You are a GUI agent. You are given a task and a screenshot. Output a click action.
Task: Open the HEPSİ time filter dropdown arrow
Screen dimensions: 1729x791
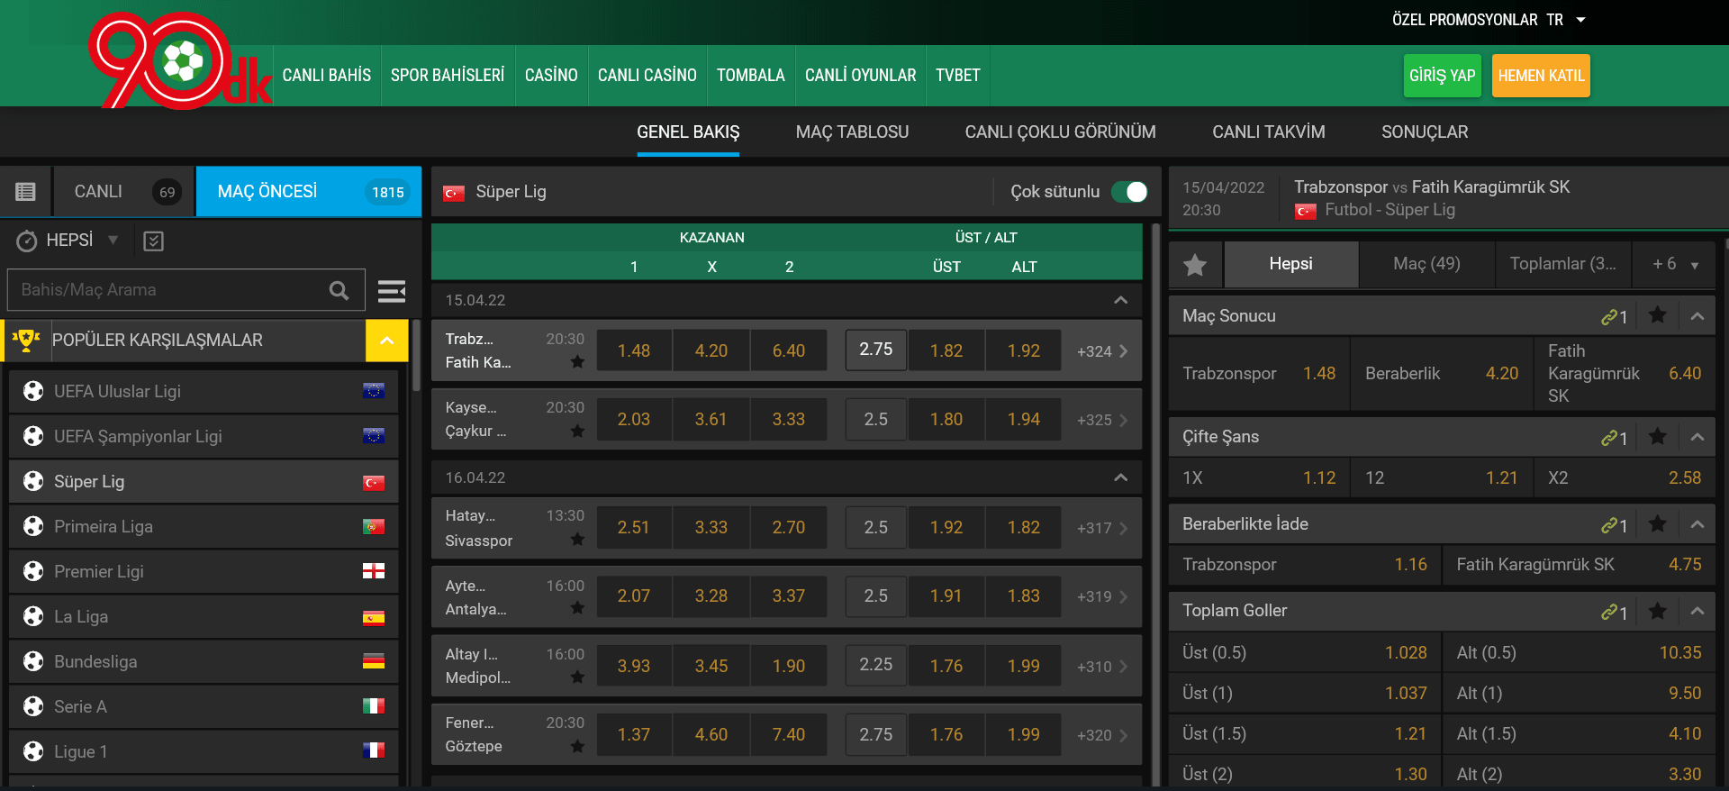(x=113, y=241)
